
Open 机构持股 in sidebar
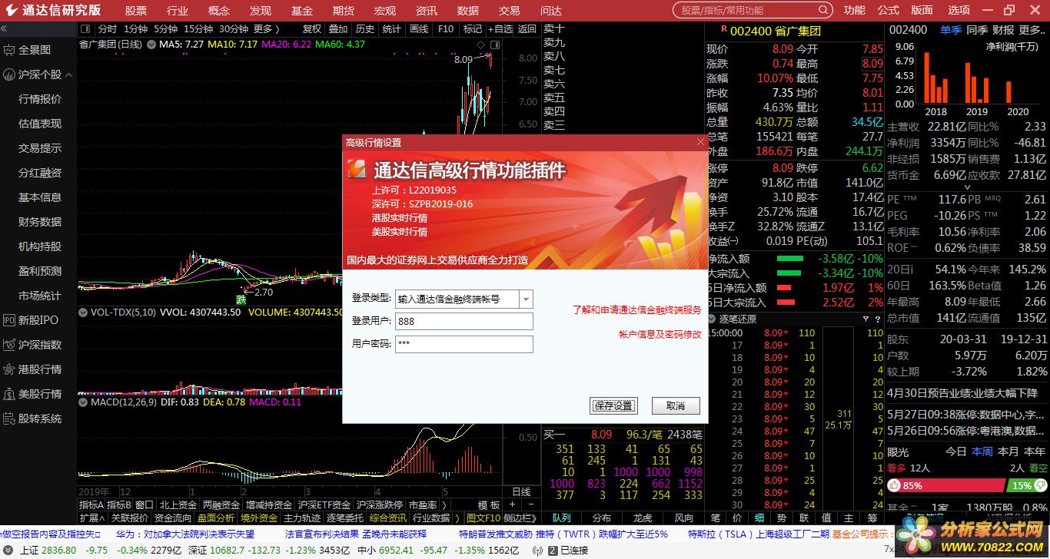pos(40,246)
